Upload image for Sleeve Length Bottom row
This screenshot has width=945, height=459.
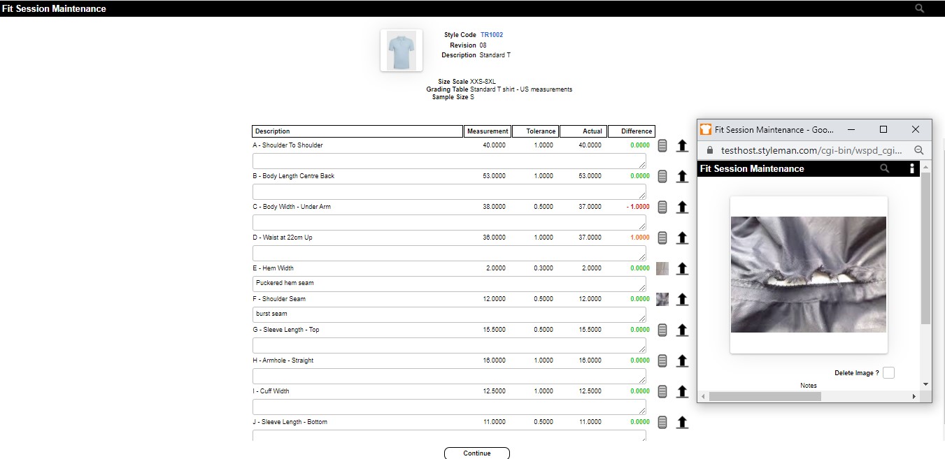click(x=683, y=422)
